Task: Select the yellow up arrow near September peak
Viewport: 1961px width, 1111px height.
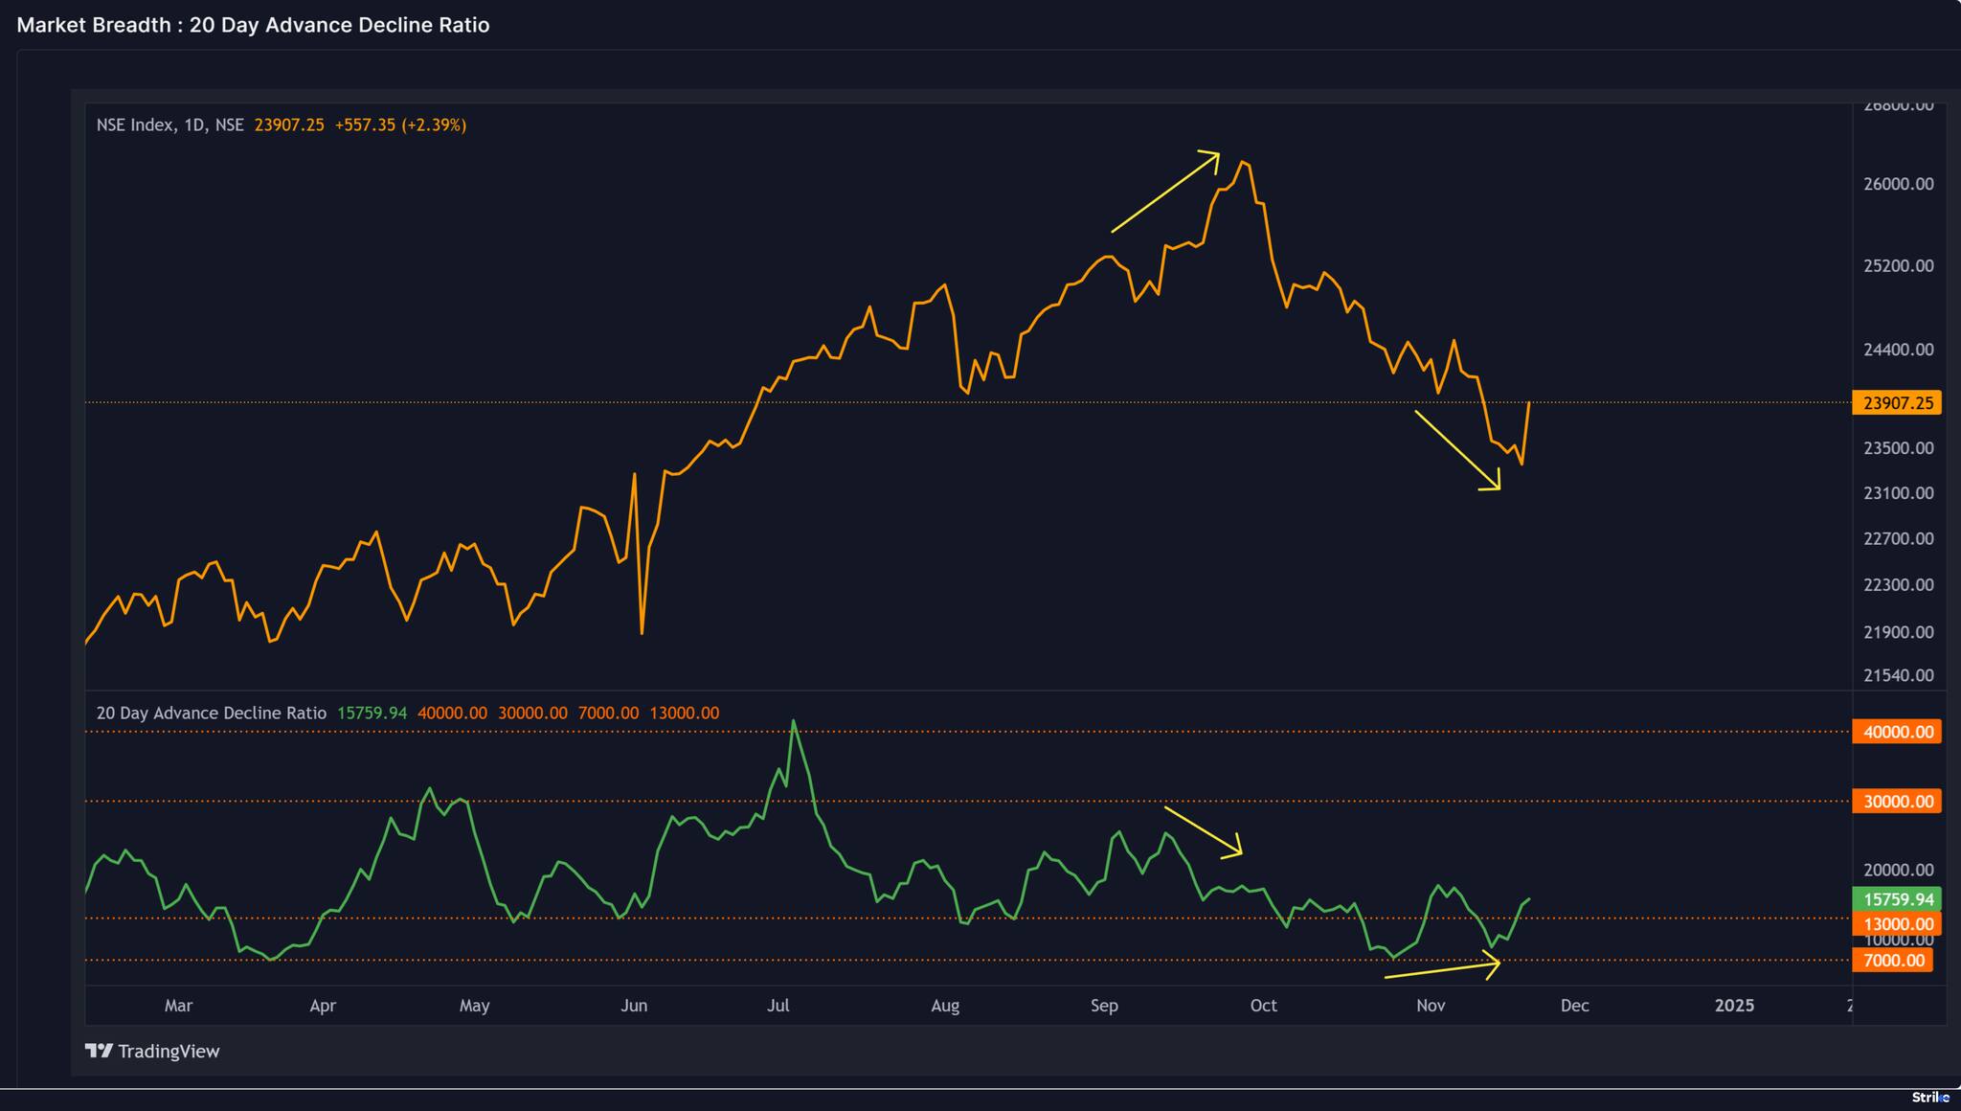Action: coord(1164,192)
